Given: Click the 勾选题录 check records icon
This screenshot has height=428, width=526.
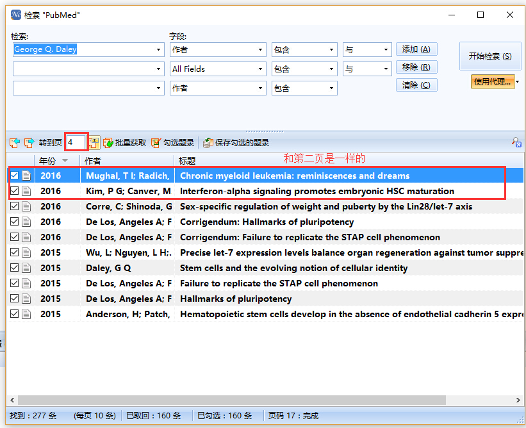Looking at the screenshot, I should point(156,143).
